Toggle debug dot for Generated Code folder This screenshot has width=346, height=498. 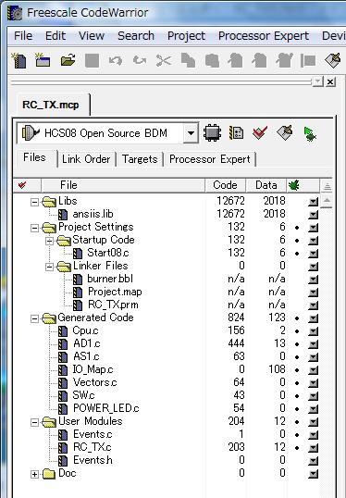[x=297, y=318]
